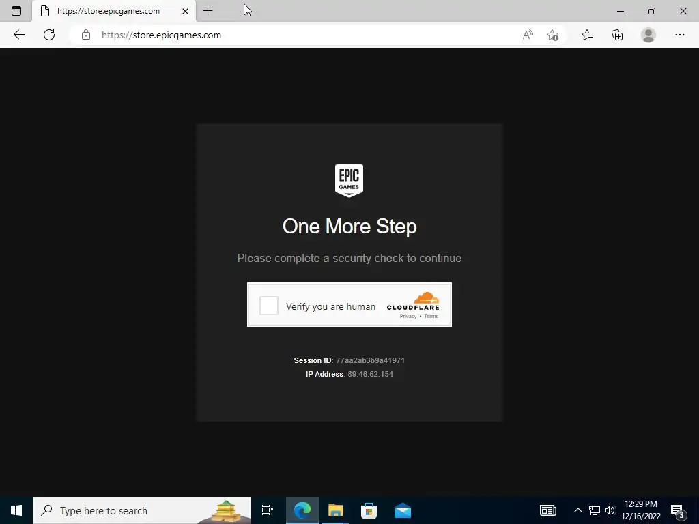Click the Cloudflare logo
Image resolution: width=699 pixels, height=524 pixels.
tap(413, 301)
